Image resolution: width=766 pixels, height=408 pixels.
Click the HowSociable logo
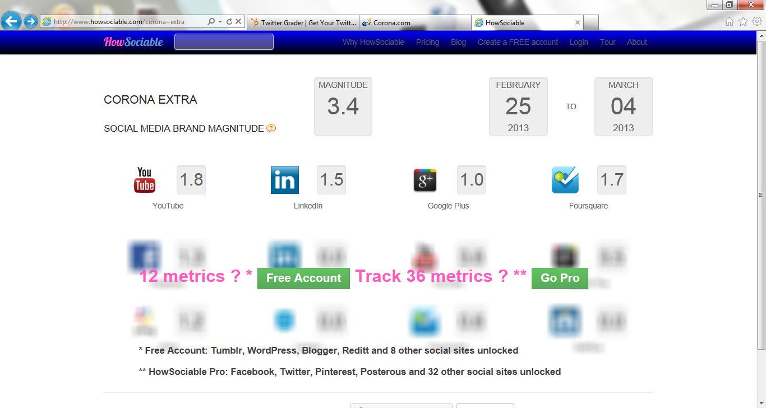tap(133, 41)
